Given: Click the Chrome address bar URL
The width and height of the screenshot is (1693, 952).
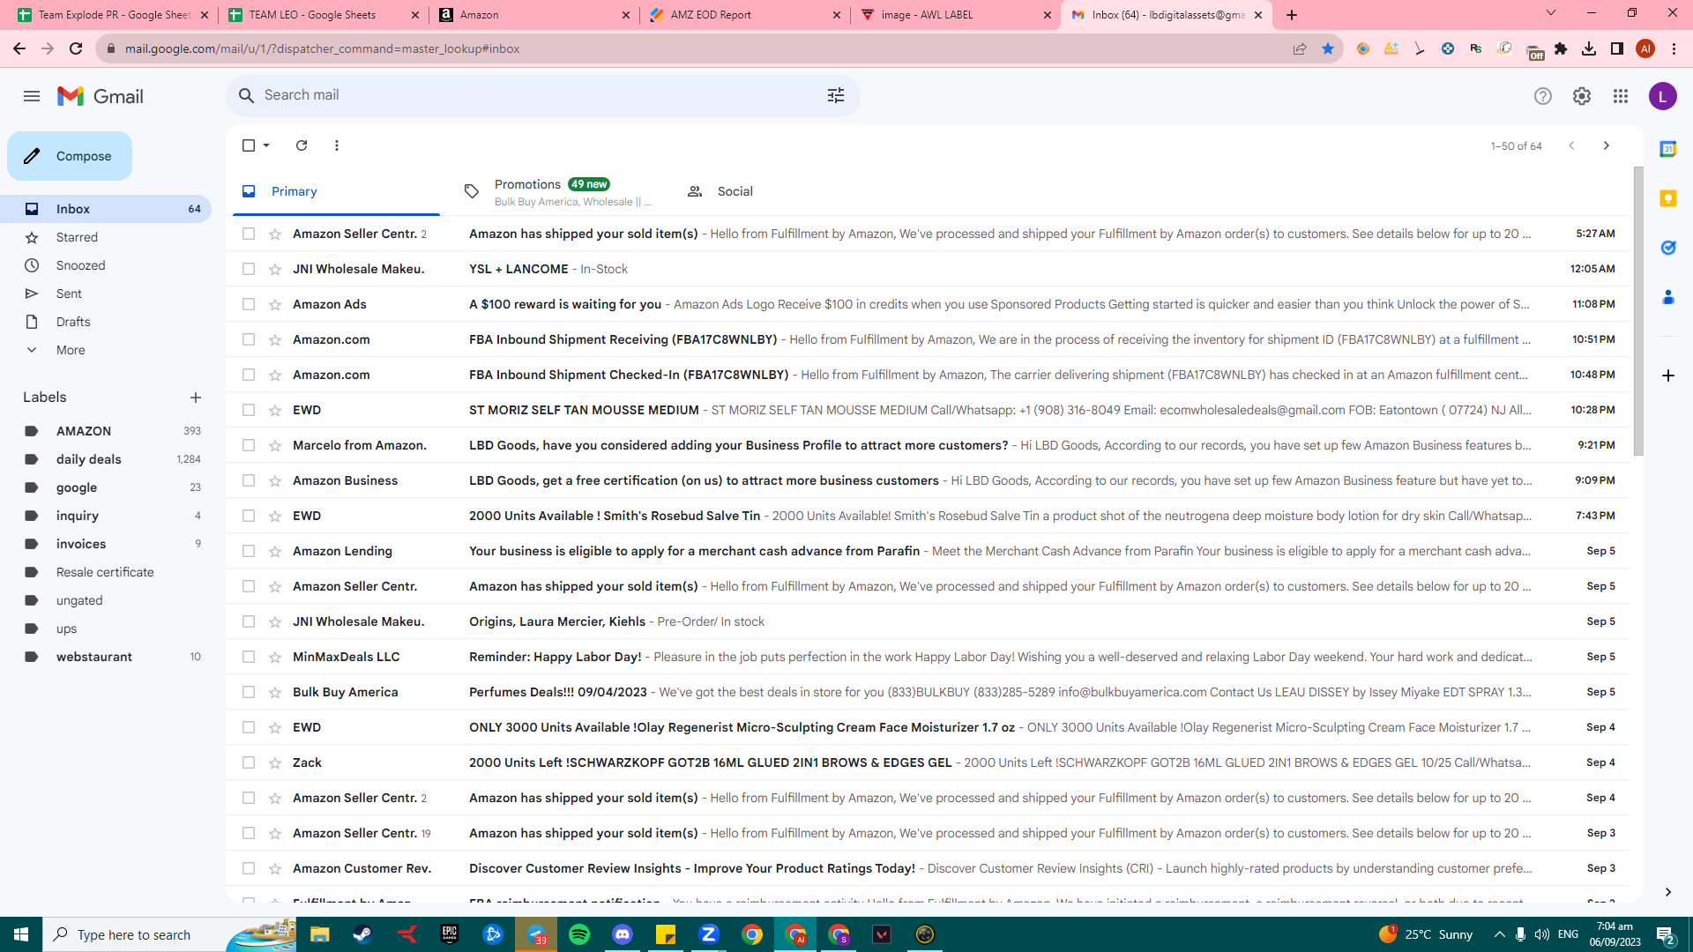Looking at the screenshot, I should [322, 48].
